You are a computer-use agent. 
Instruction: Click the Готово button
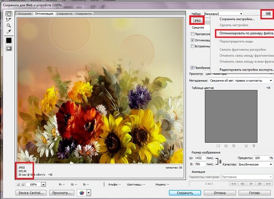click(x=254, y=193)
